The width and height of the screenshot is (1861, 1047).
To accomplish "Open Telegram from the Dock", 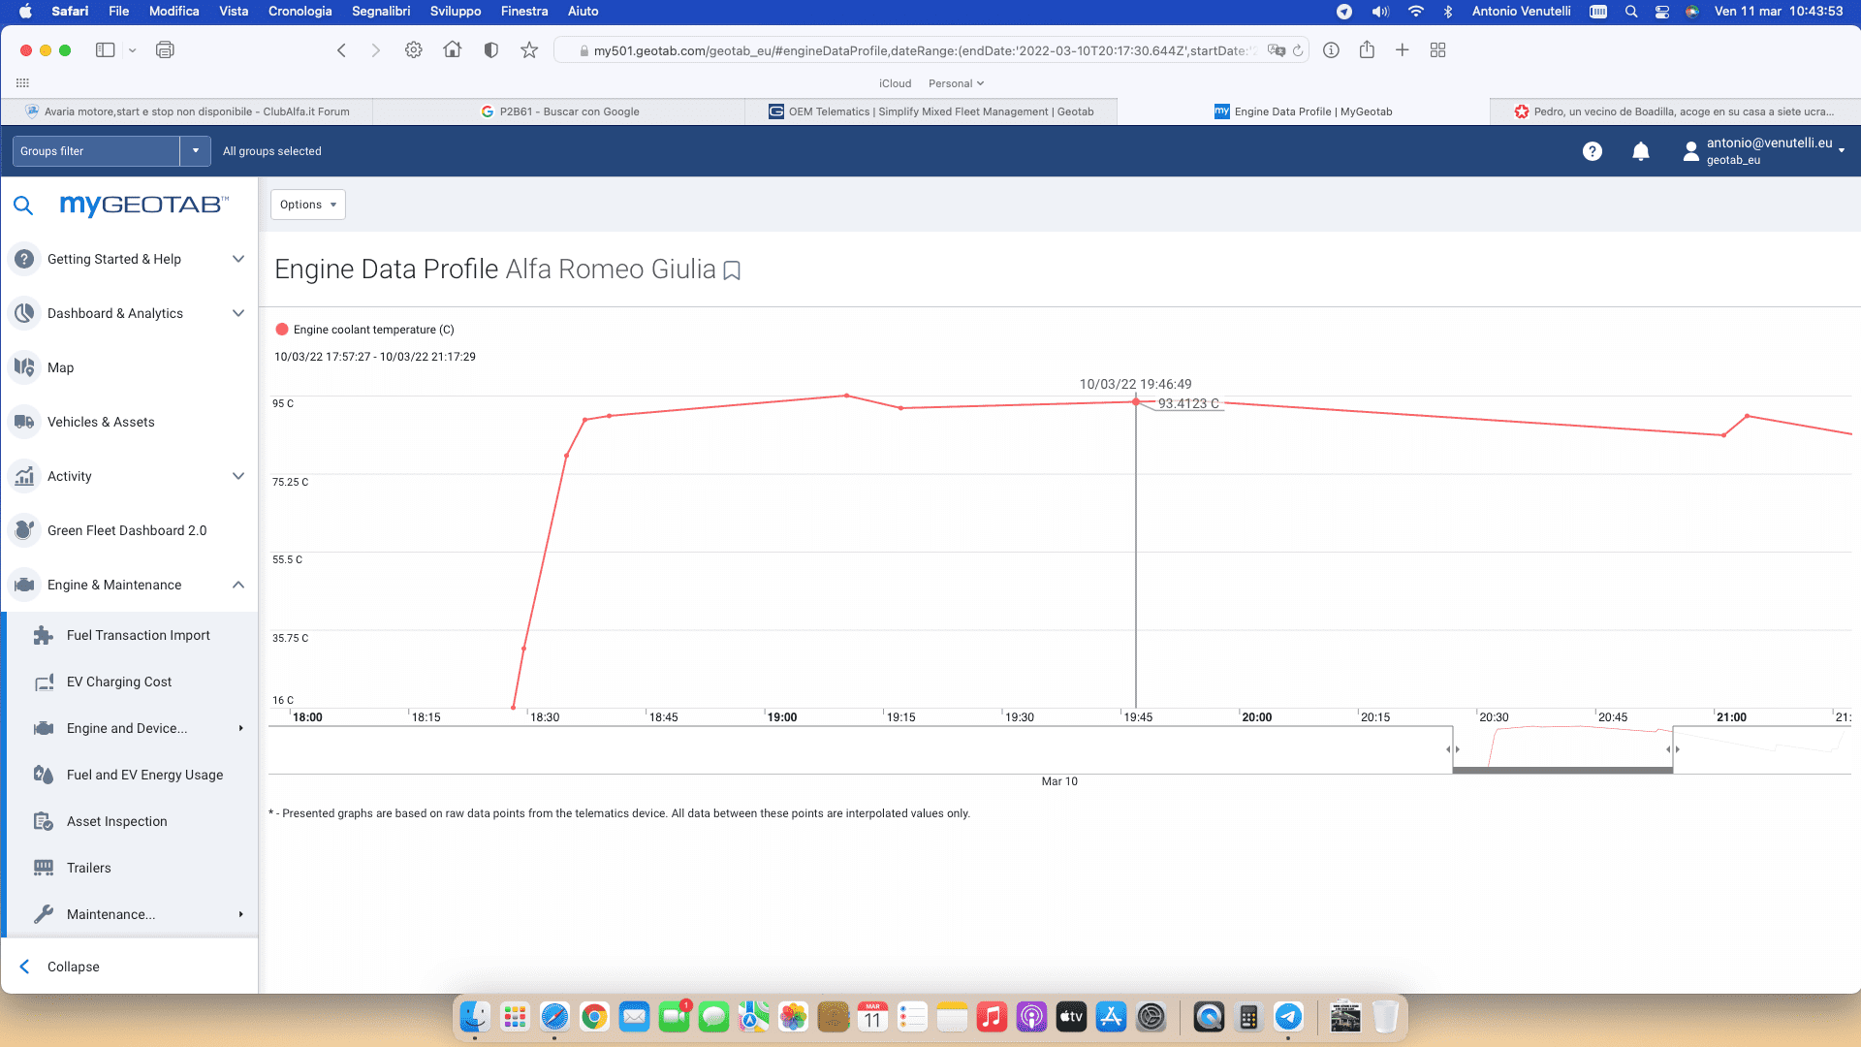I will pyautogui.click(x=1288, y=1017).
